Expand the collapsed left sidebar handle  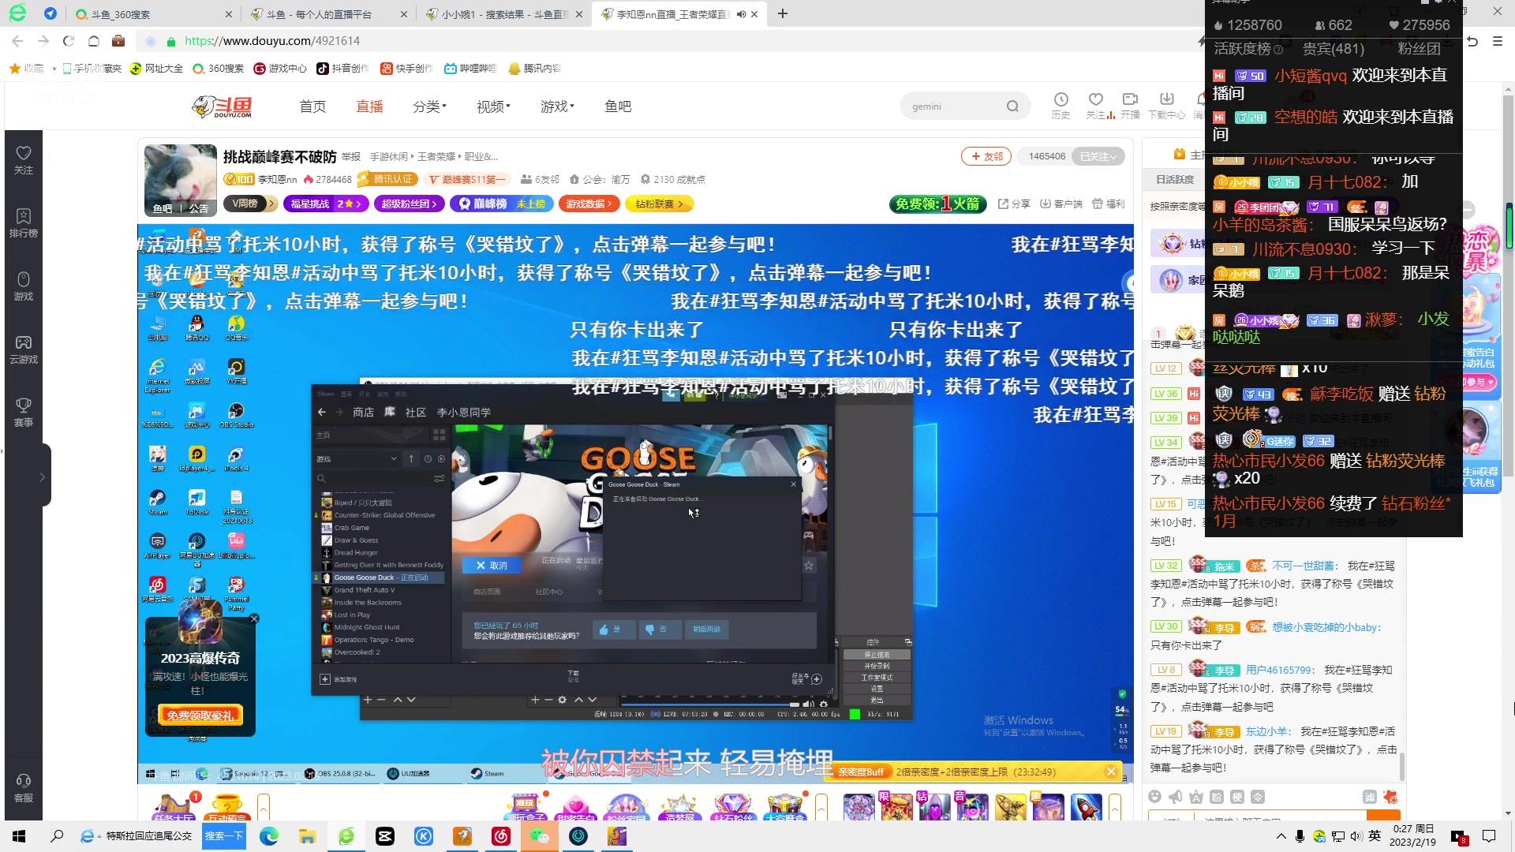(43, 476)
